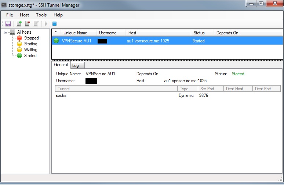Image resolution: width=284 pixels, height=185 pixels.
Task: Open the Tools menu
Action: click(x=41, y=15)
